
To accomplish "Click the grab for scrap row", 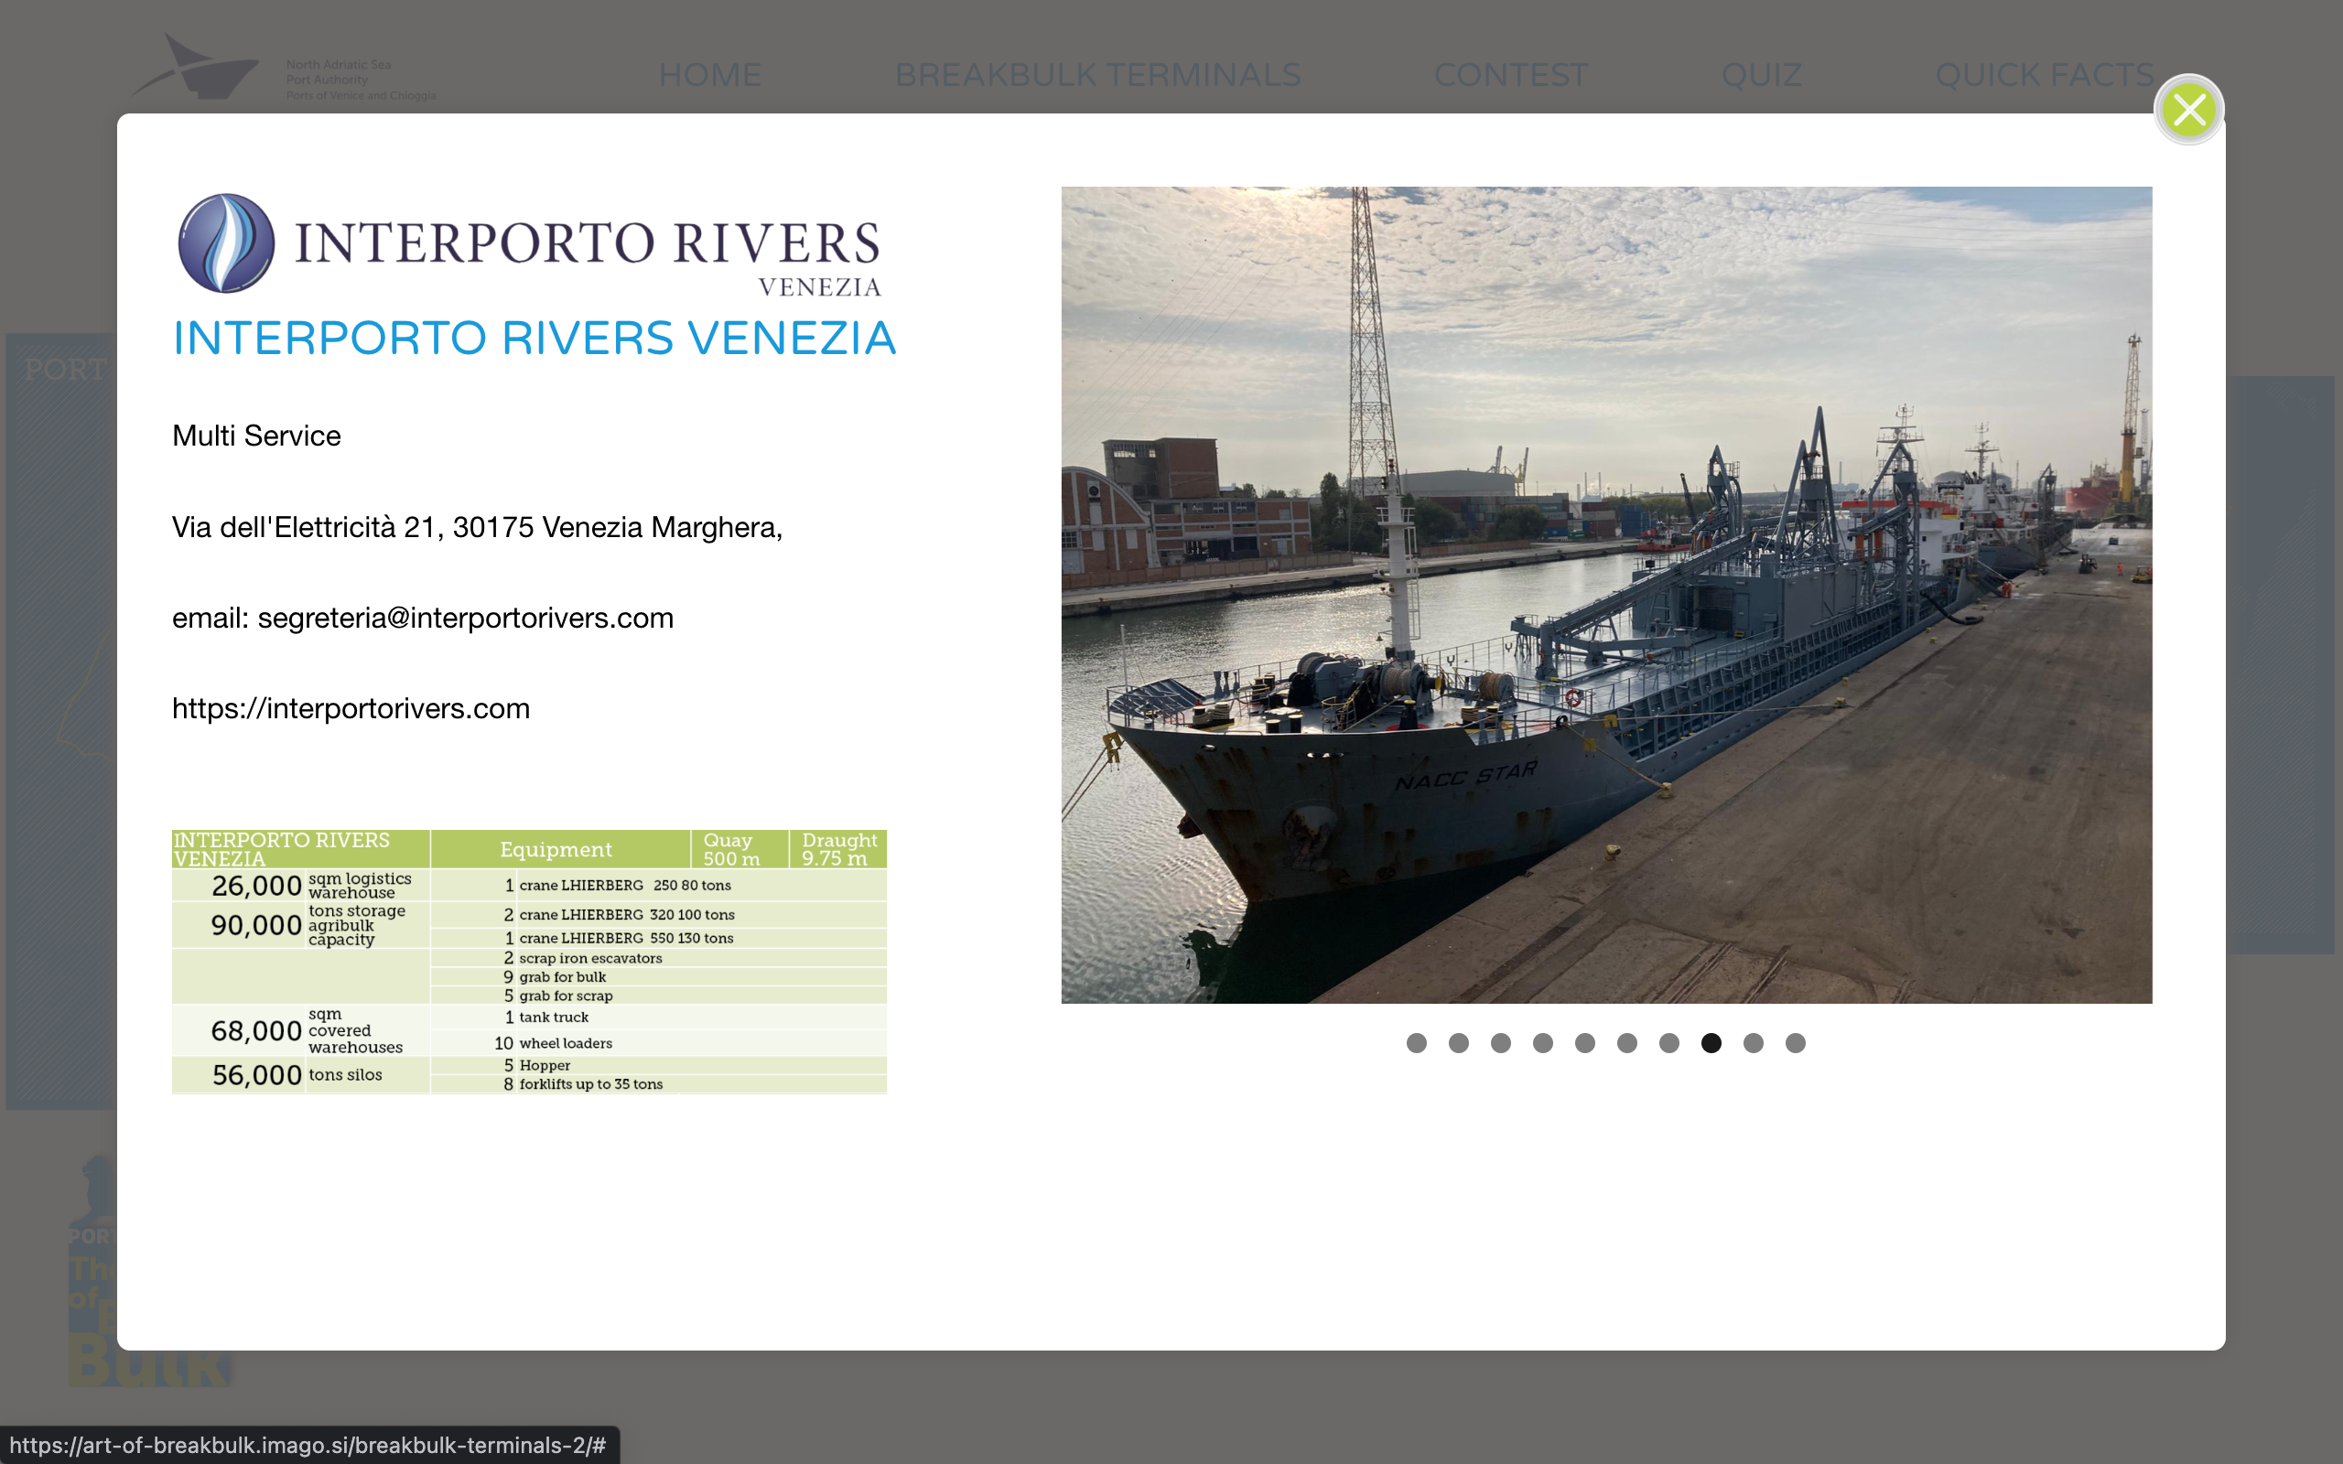I will click(658, 996).
